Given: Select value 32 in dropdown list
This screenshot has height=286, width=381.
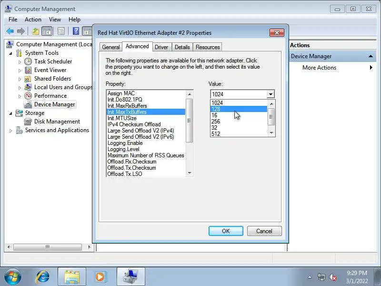Looking at the screenshot, I should (x=239, y=128).
